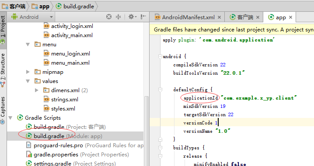
Task: Click the menu folder icon
Action: [x=38, y=44]
